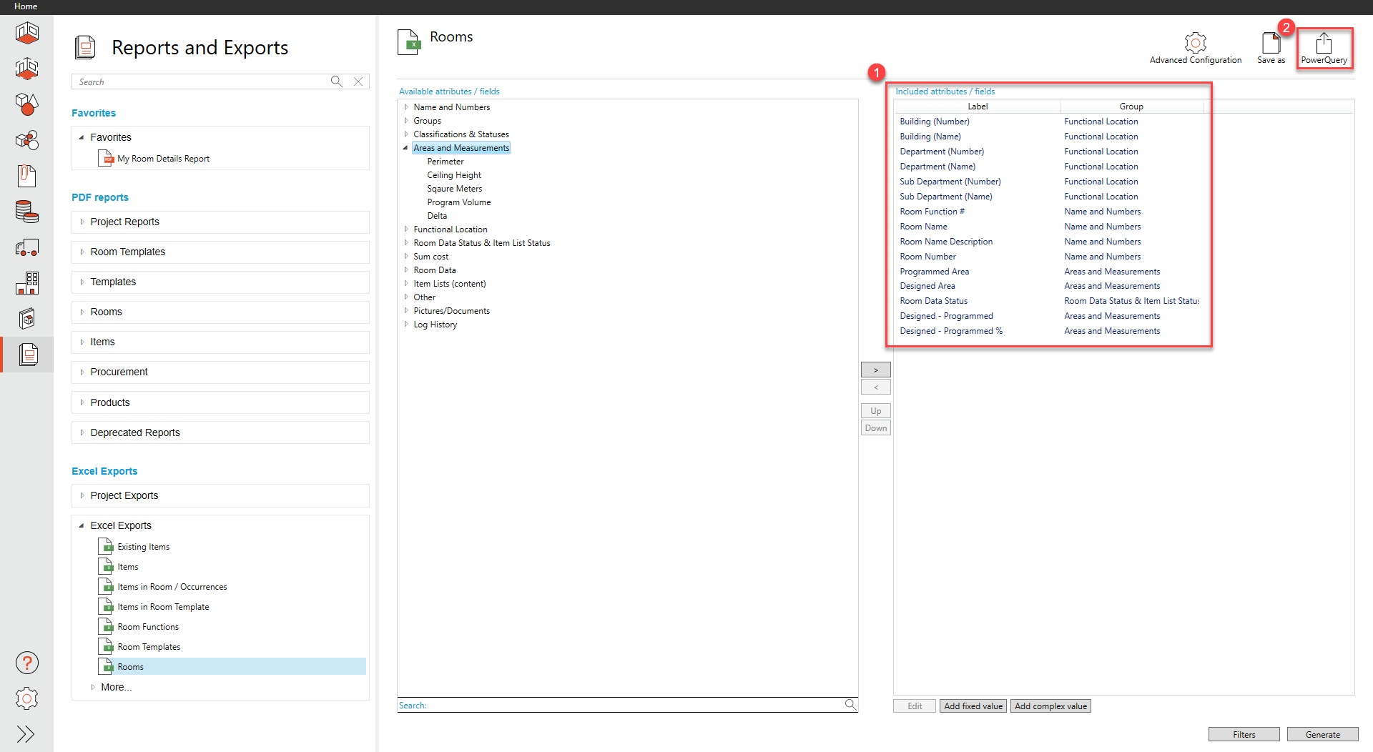
Task: Click the magnifier icon in Reports search
Action: 336,81
